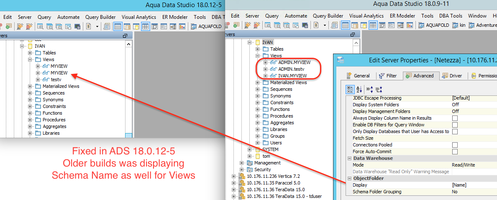The height and width of the screenshot is (200, 497).
Task: Click the AQUAFOLD server shortcut in the left window
Action: [x=205, y=26]
